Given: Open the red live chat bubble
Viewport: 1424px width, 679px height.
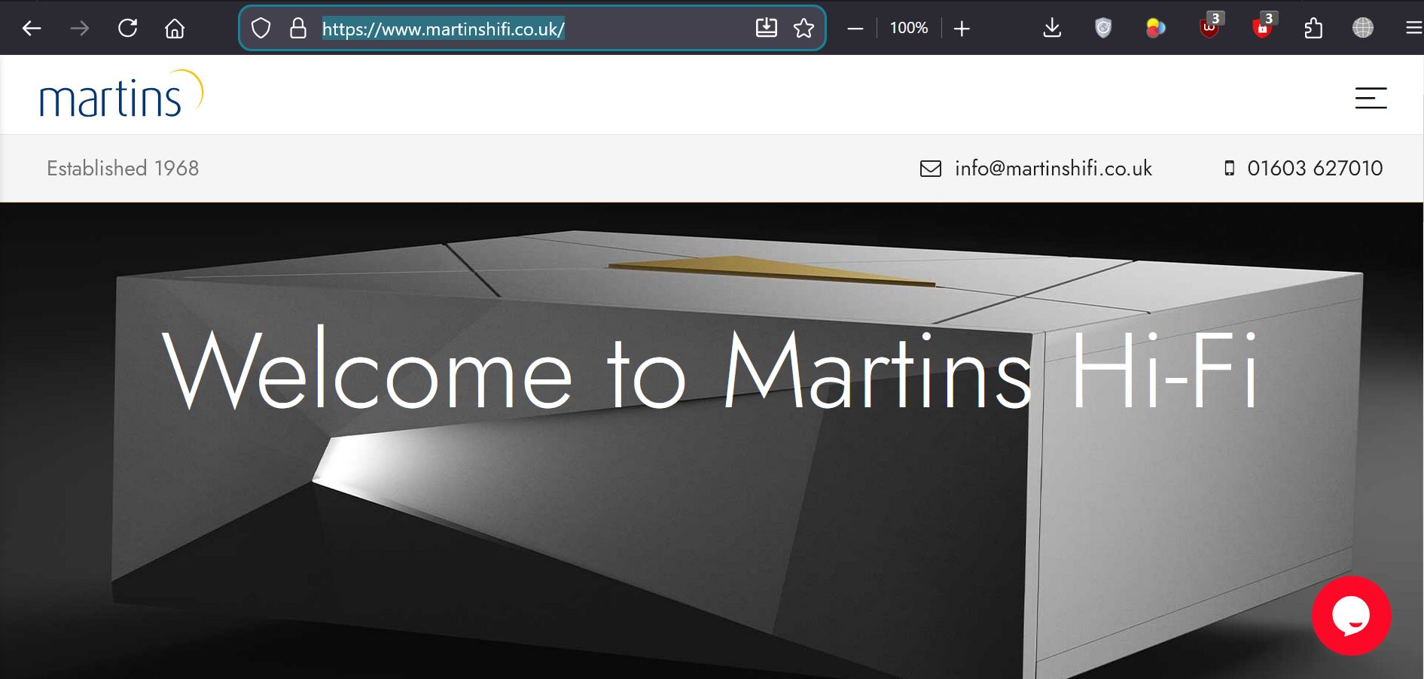Looking at the screenshot, I should coord(1352,616).
